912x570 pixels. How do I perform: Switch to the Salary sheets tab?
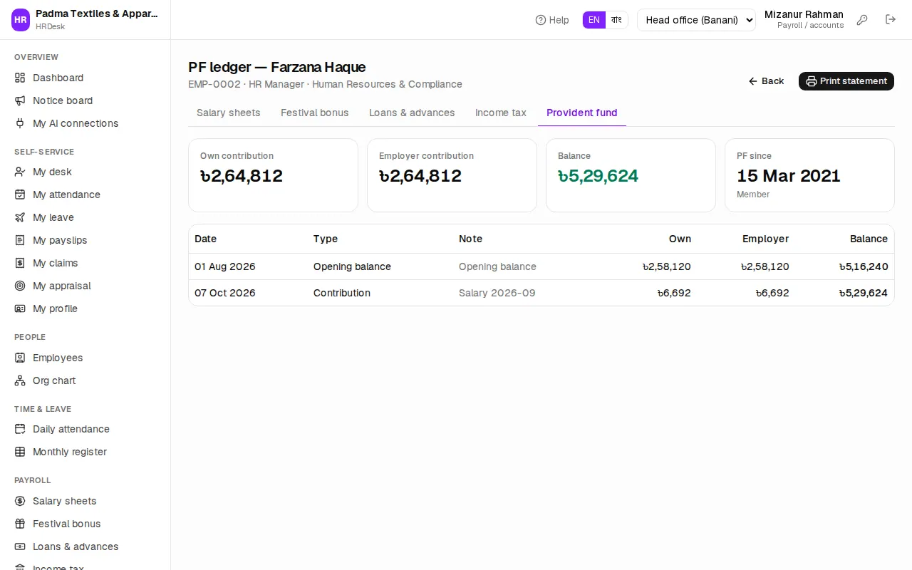pyautogui.click(x=229, y=113)
